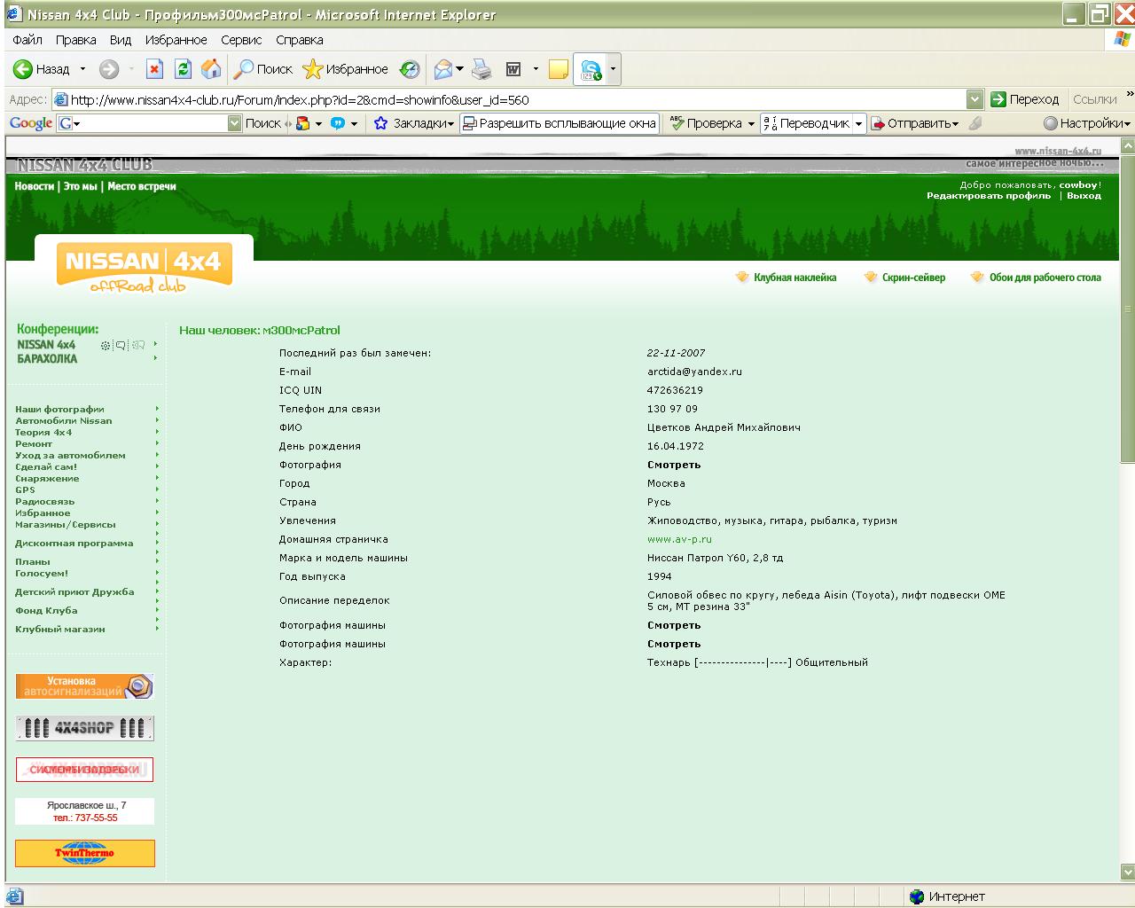Expand the Google search box dropdown
Image resolution: width=1135 pixels, height=908 pixels.
tap(234, 123)
